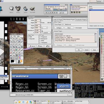
Task: Pick the Clone stamp tool
Action: [x=19, y=53]
